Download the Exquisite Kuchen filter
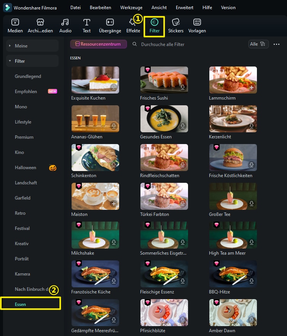This screenshot has height=336, width=287. point(113,87)
